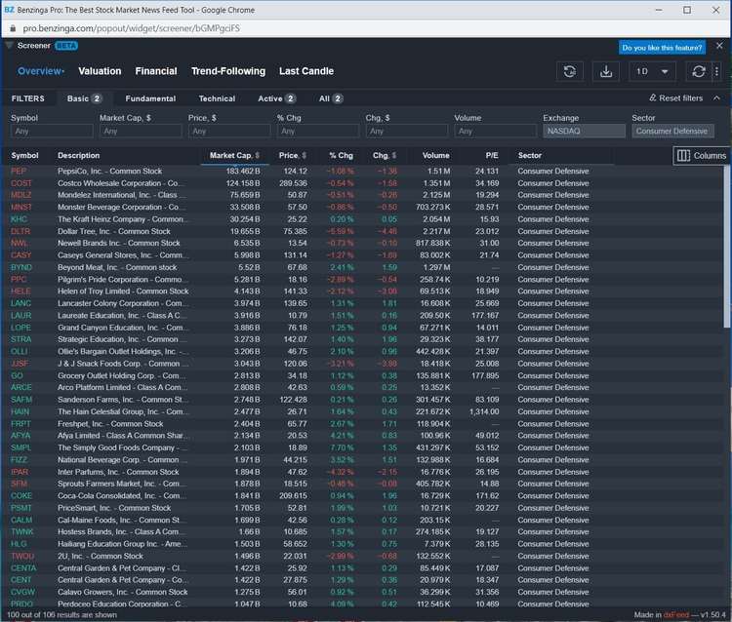Switch to the Valuation tab

point(100,71)
